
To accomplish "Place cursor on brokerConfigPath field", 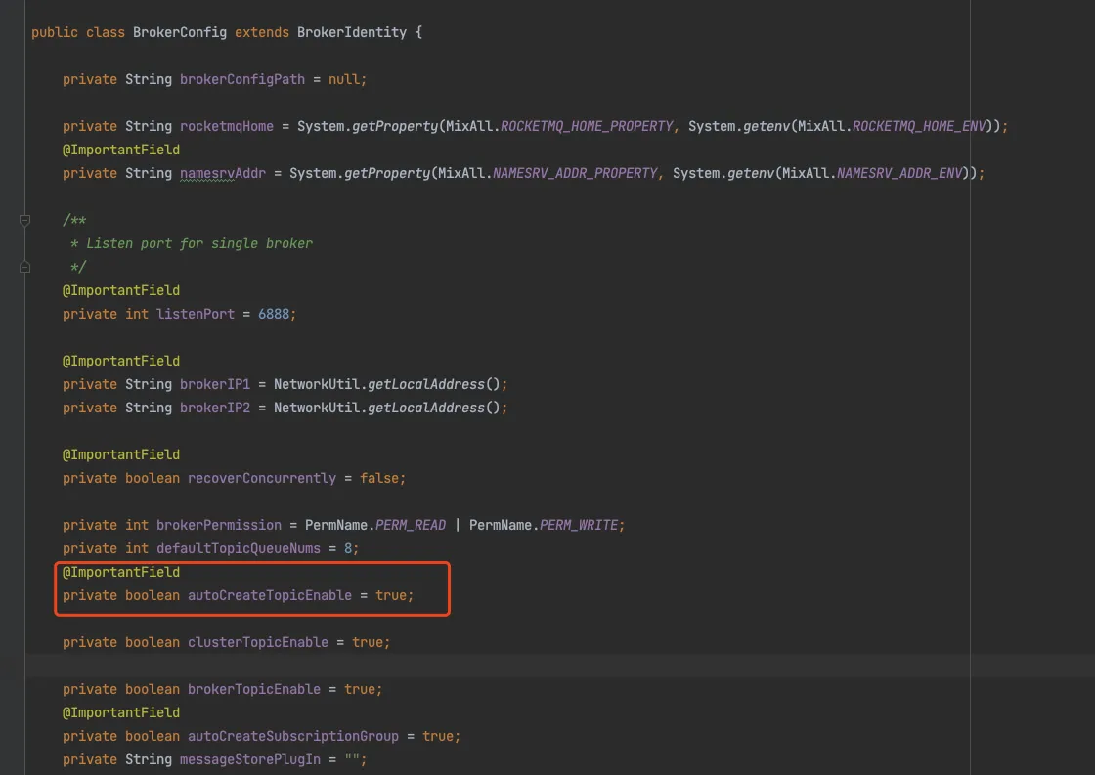I will tap(241, 79).
